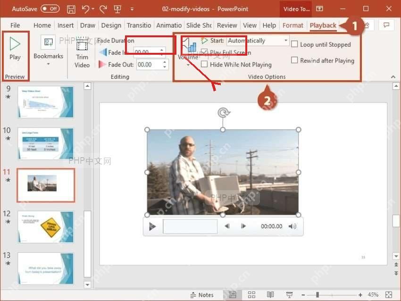Image resolution: width=401 pixels, height=301 pixels.
Task: Open the Bookmarks dropdown
Action: point(48,50)
